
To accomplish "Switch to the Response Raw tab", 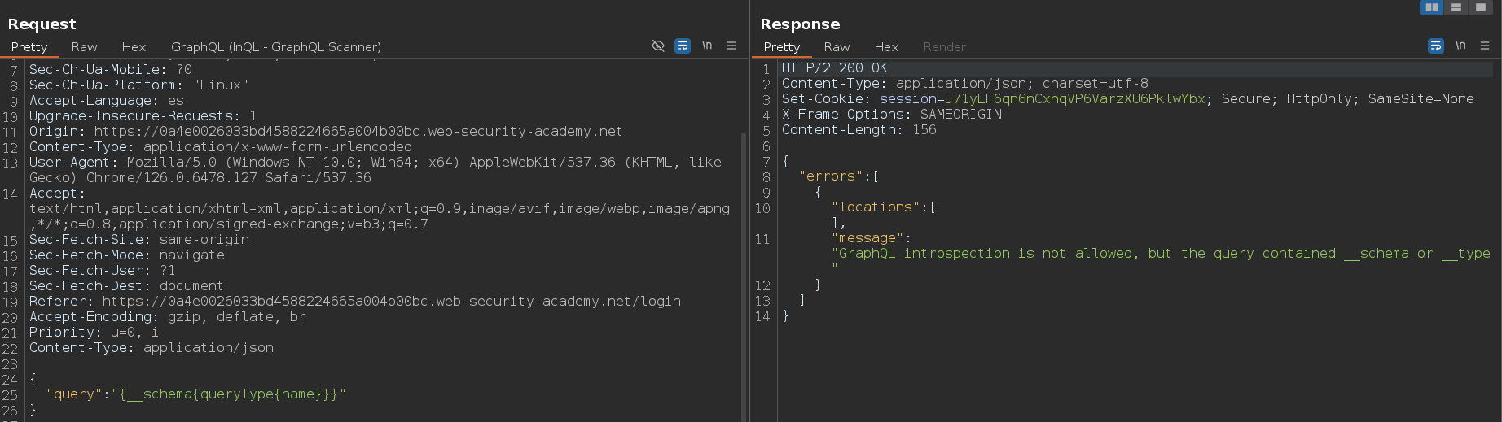I will (837, 47).
